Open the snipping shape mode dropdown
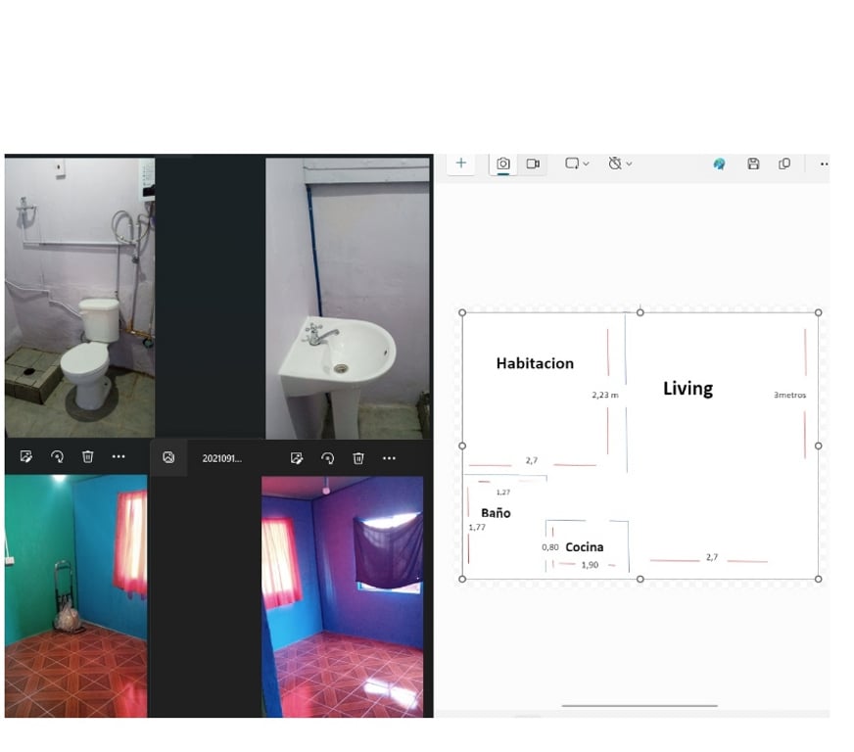 577,164
